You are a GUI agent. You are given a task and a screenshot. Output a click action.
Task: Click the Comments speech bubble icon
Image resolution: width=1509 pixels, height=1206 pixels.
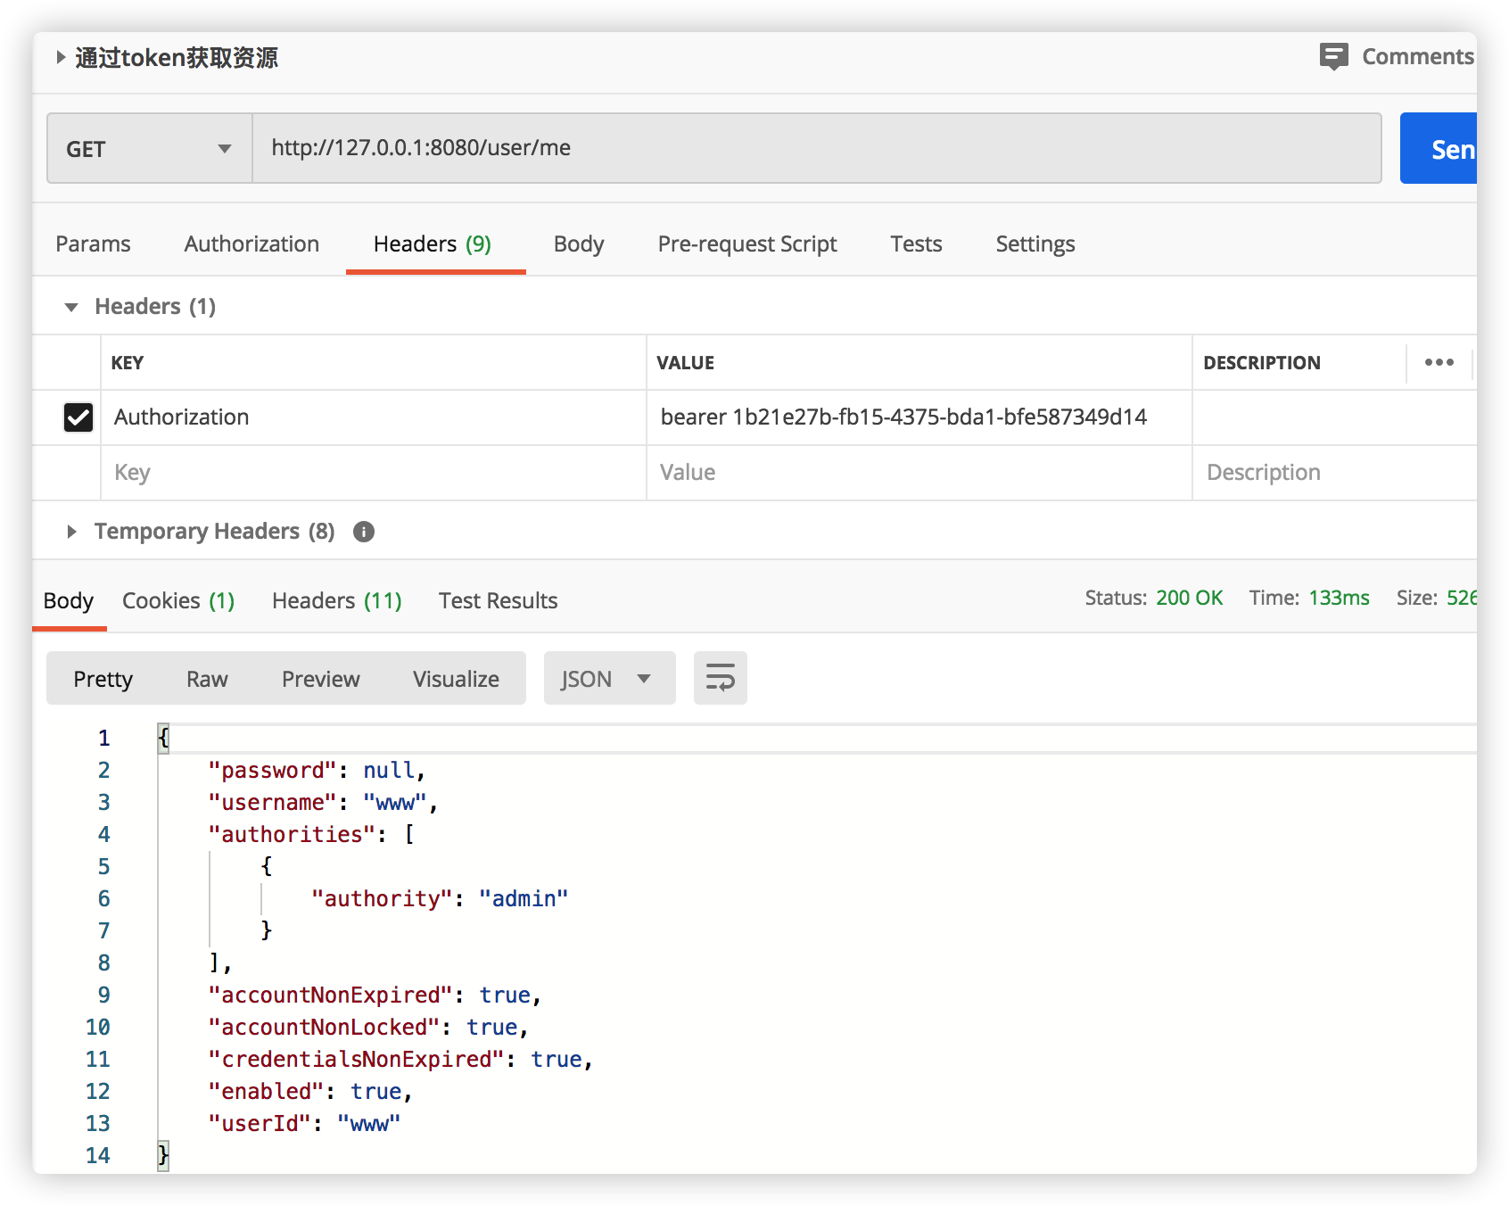1333,57
